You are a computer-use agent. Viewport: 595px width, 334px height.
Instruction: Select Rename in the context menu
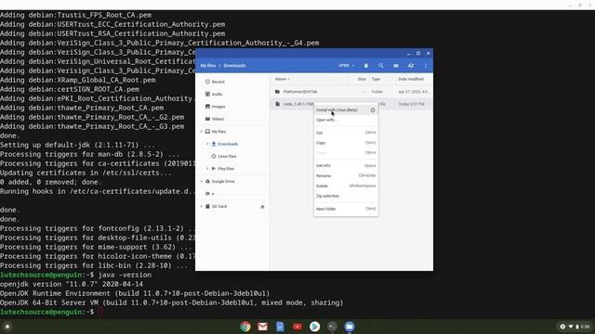coord(346,175)
